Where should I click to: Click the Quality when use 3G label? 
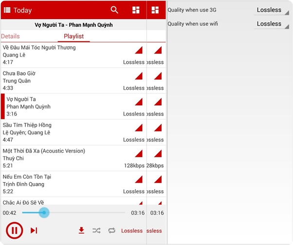point(192,10)
